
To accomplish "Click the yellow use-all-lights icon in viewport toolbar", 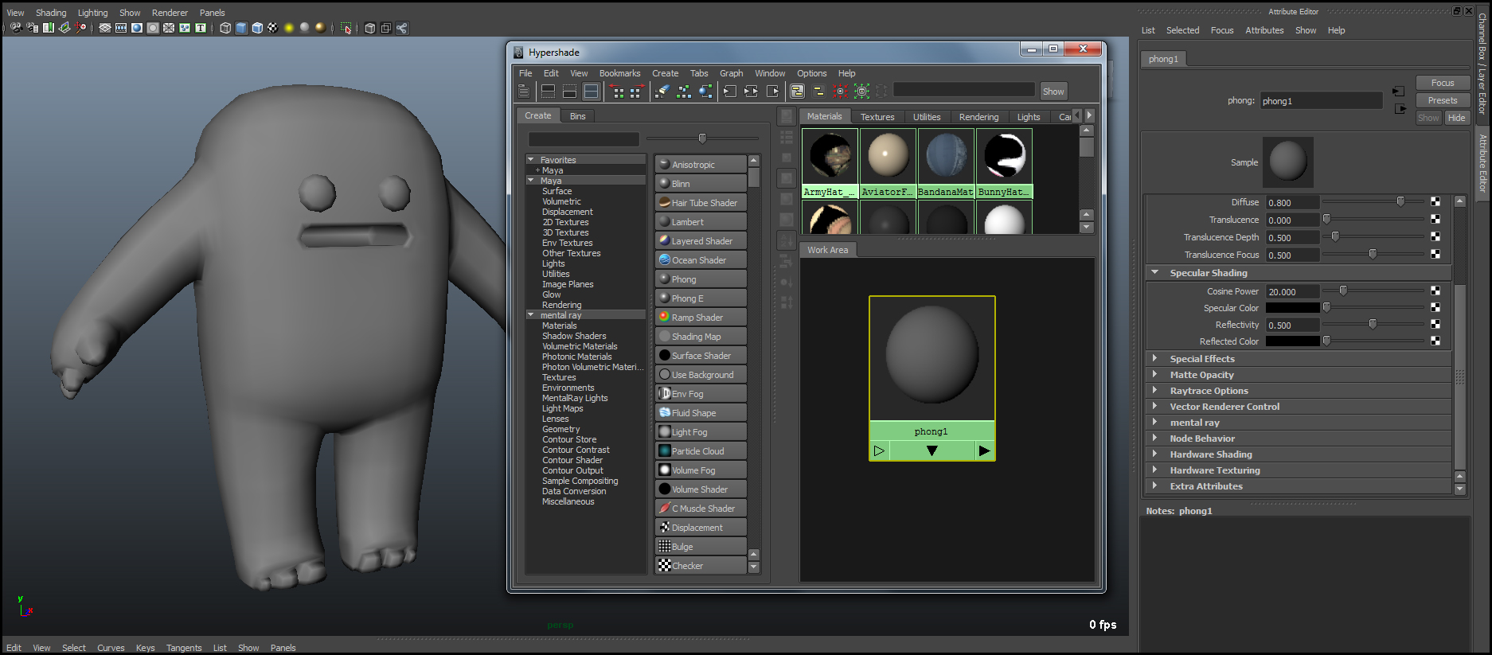I will coord(289,28).
